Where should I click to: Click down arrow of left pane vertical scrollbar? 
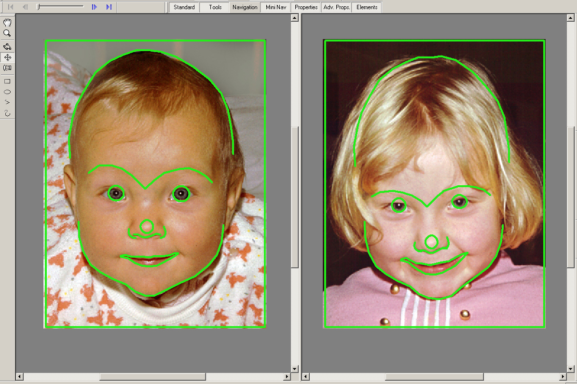[294, 369]
